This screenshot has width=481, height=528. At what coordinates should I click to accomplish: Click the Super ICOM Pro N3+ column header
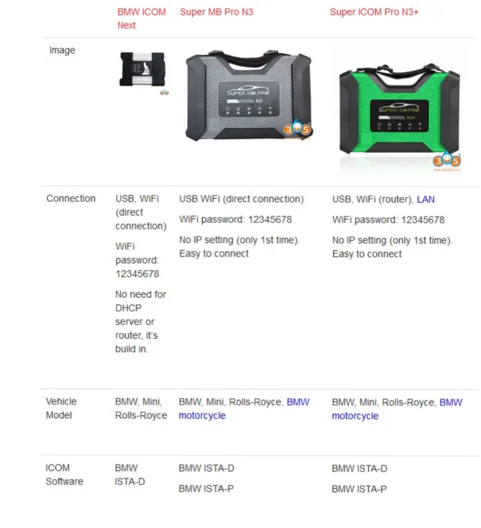374,12
